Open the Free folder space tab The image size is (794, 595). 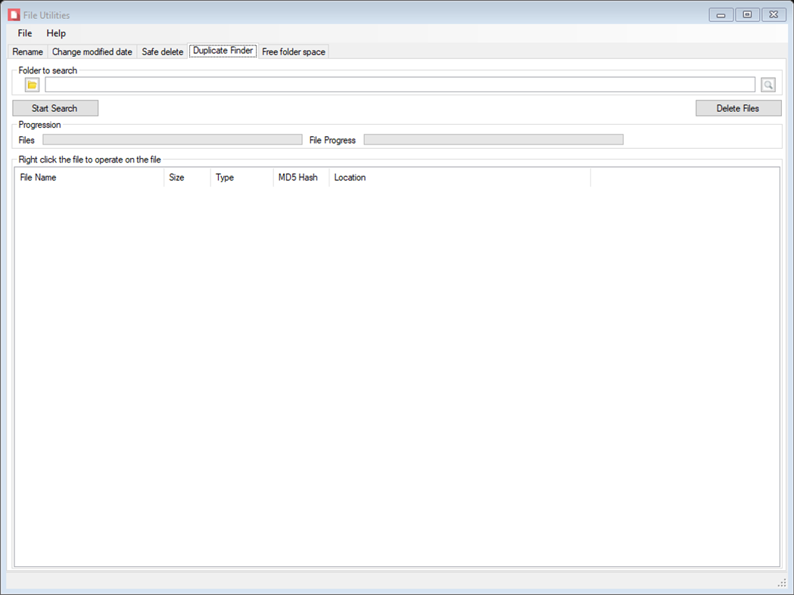(x=293, y=51)
